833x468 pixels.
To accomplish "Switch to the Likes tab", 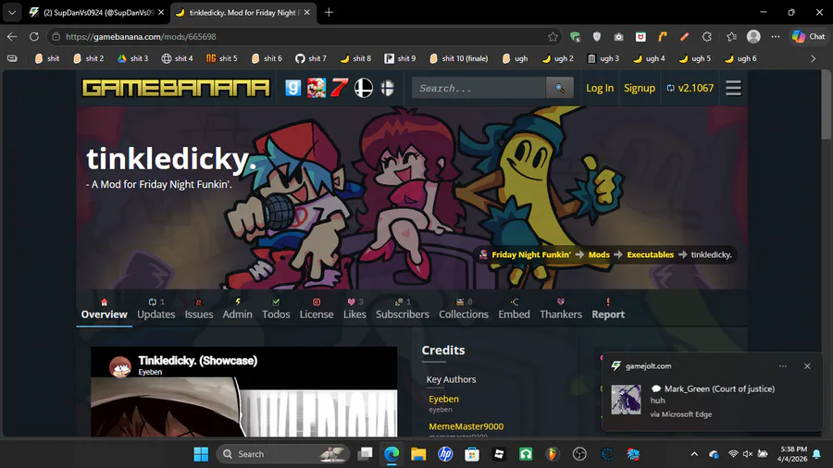I will pos(354,309).
